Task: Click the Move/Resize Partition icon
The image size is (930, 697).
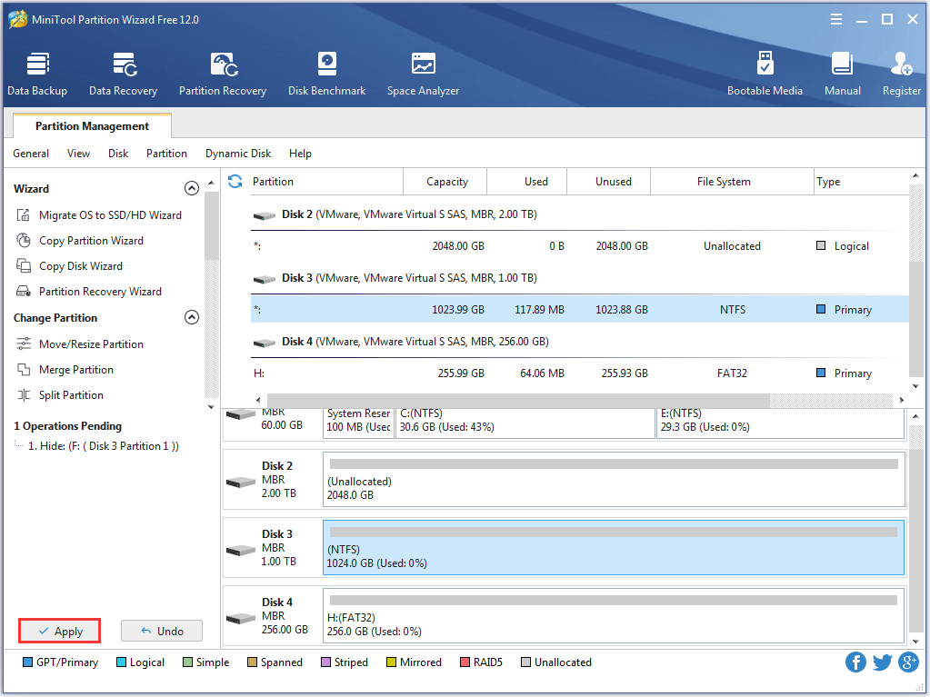Action: coord(24,344)
